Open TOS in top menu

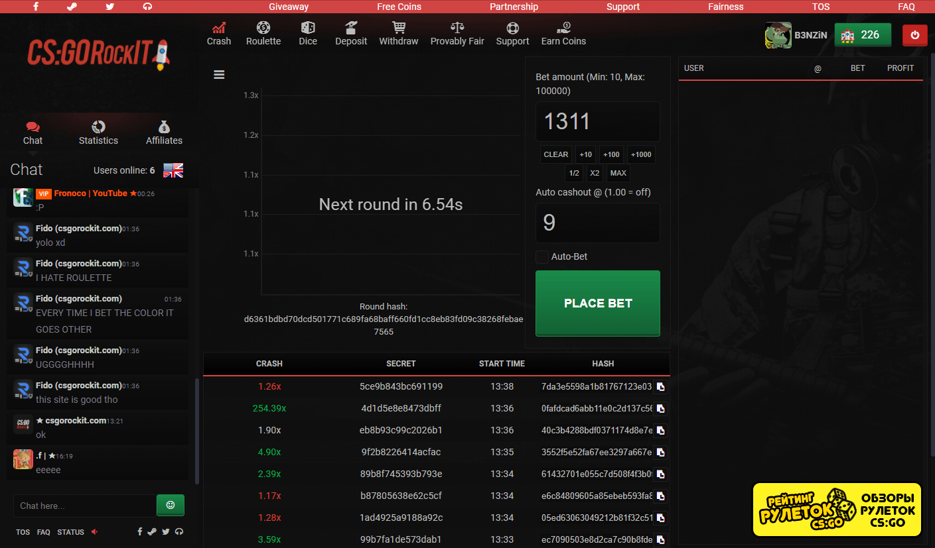821,7
